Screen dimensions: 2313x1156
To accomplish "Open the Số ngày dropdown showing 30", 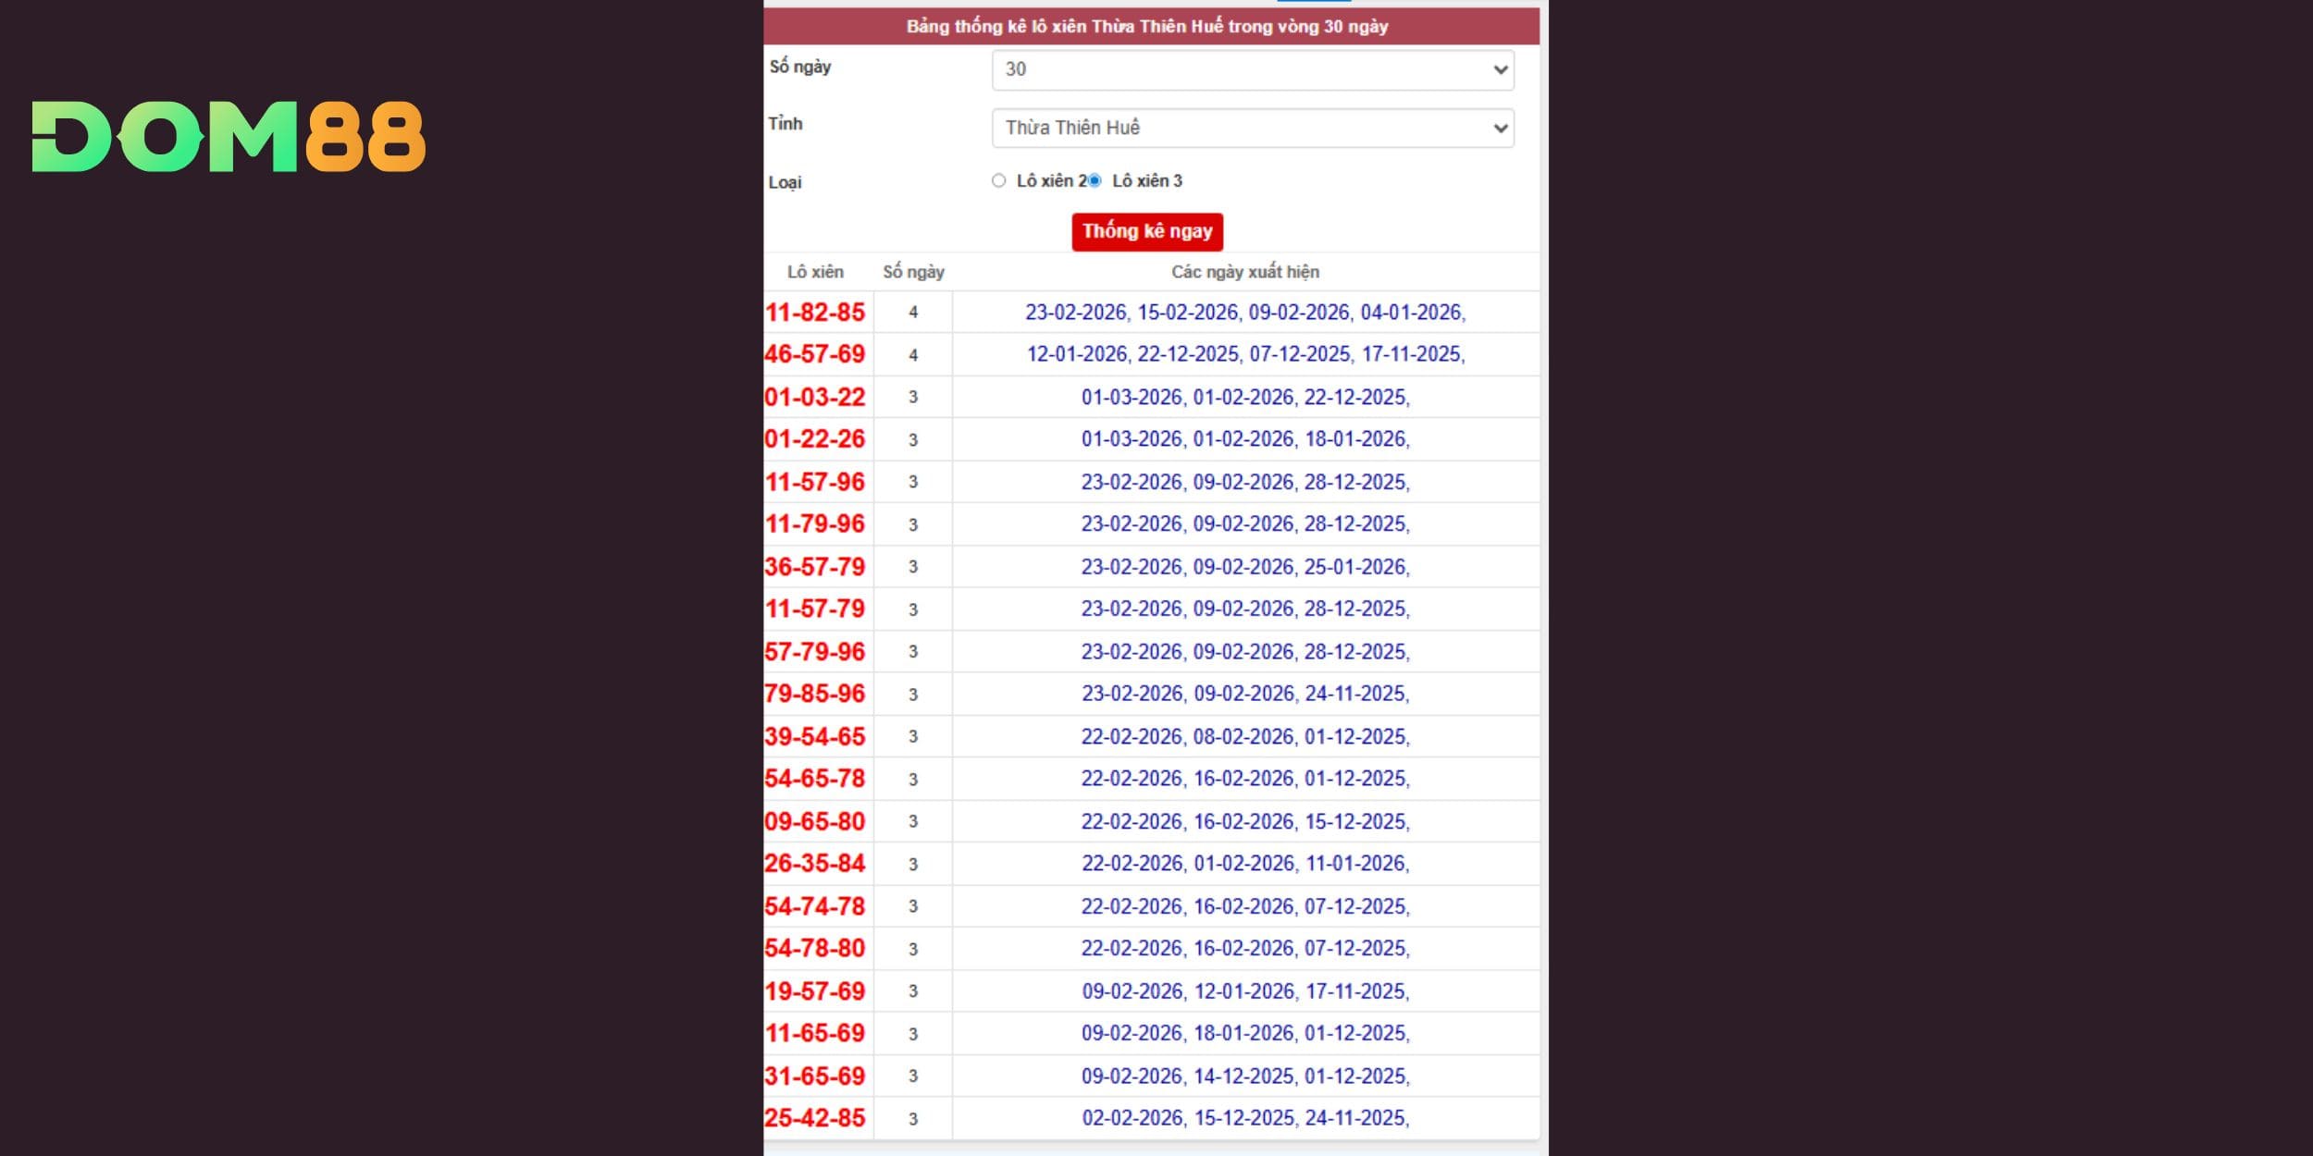I will point(1252,69).
